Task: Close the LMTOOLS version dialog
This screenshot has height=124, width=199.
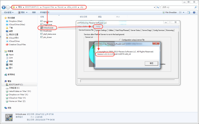Action: click(x=156, y=44)
